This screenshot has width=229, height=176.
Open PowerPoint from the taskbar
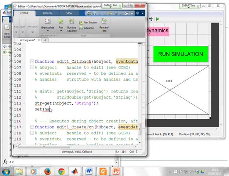(x=116, y=171)
